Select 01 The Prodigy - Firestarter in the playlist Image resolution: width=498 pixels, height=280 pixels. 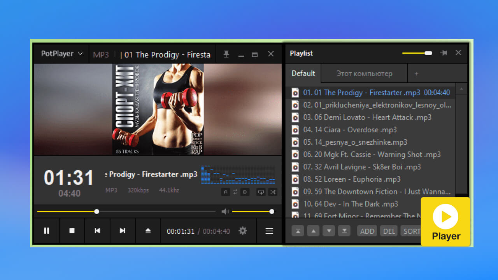[371, 93]
